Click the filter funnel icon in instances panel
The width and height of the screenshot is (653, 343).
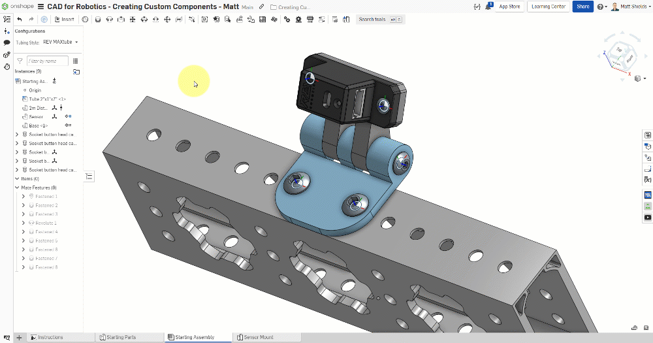(x=20, y=61)
